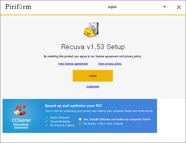This screenshot has height=143, width=186.
Task: Click the CCleaner broom logo icon
Action: coord(20,110)
